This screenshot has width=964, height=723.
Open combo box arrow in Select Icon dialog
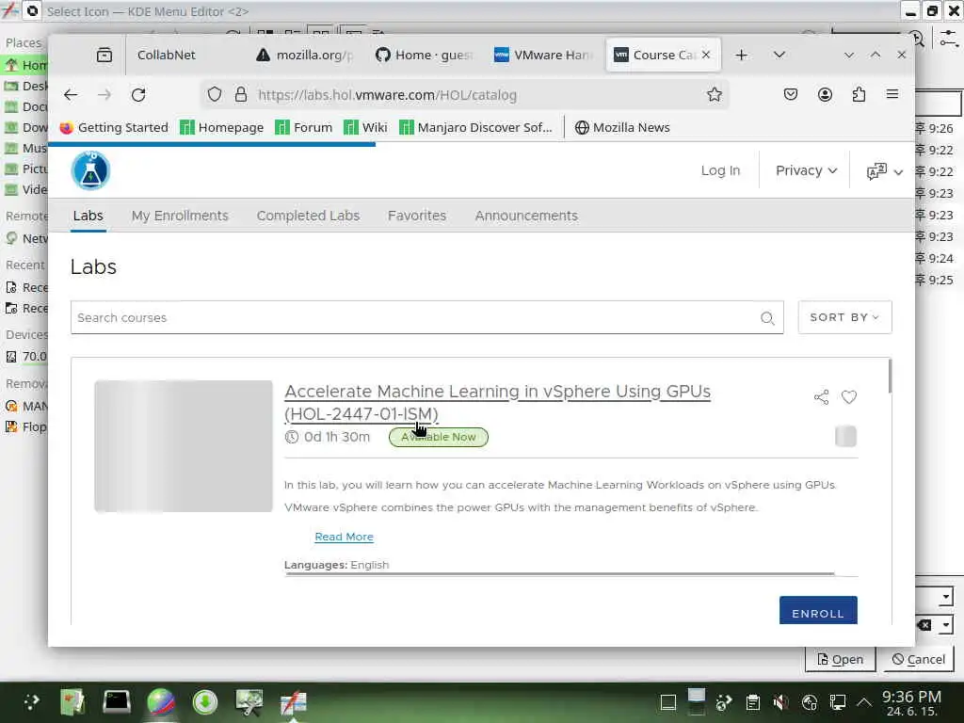coord(945,596)
